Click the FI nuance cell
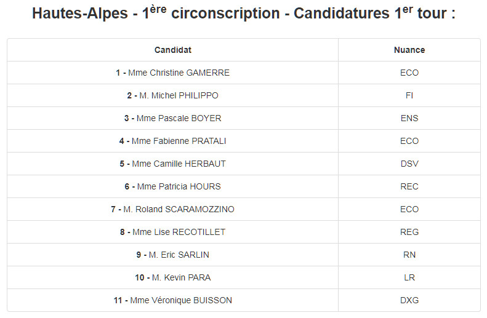The width and height of the screenshot is (487, 318). [409, 95]
